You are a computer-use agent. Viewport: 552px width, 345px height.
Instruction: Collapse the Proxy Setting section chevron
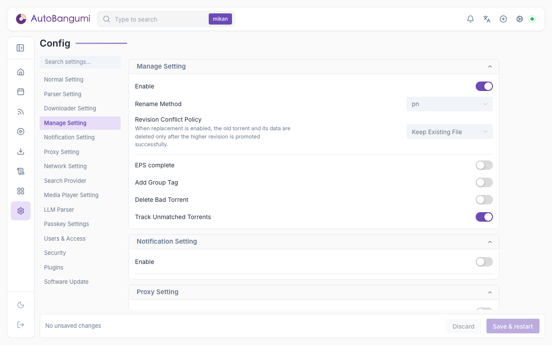[490, 292]
